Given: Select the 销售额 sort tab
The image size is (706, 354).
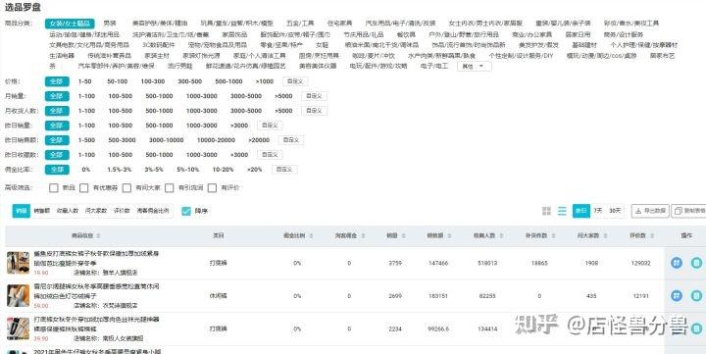Looking at the screenshot, I should click(42, 211).
